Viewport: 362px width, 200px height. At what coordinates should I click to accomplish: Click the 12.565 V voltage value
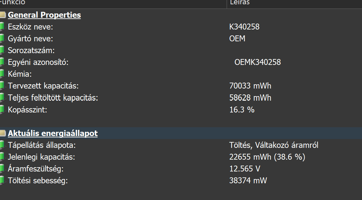[x=245, y=169]
